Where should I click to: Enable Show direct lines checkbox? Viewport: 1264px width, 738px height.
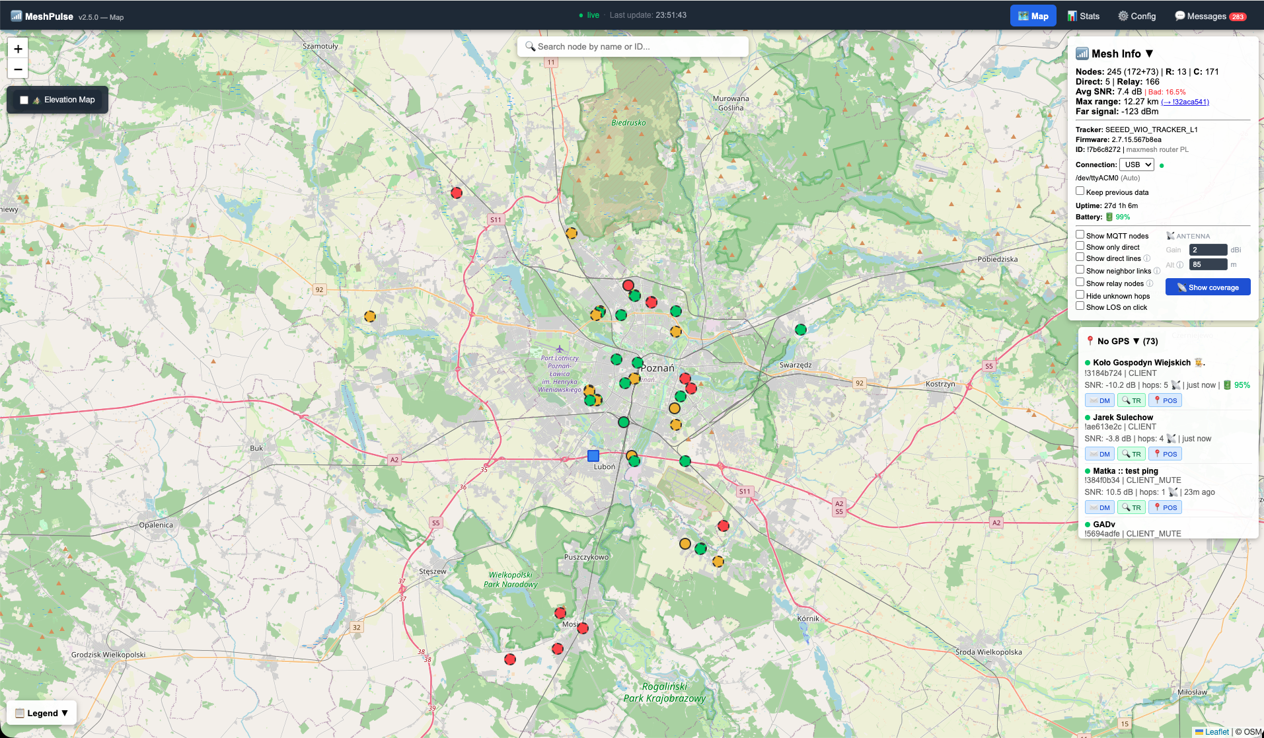1080,257
